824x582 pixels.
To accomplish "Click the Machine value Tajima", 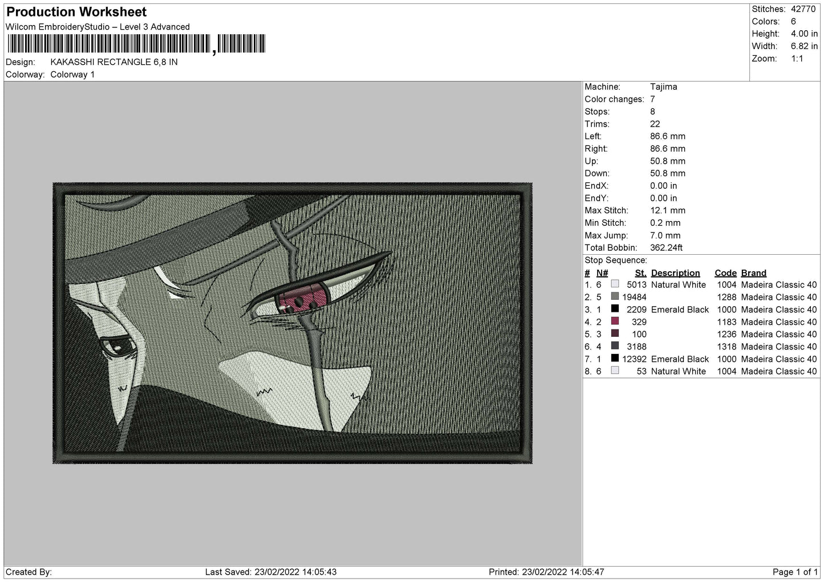I will click(664, 87).
